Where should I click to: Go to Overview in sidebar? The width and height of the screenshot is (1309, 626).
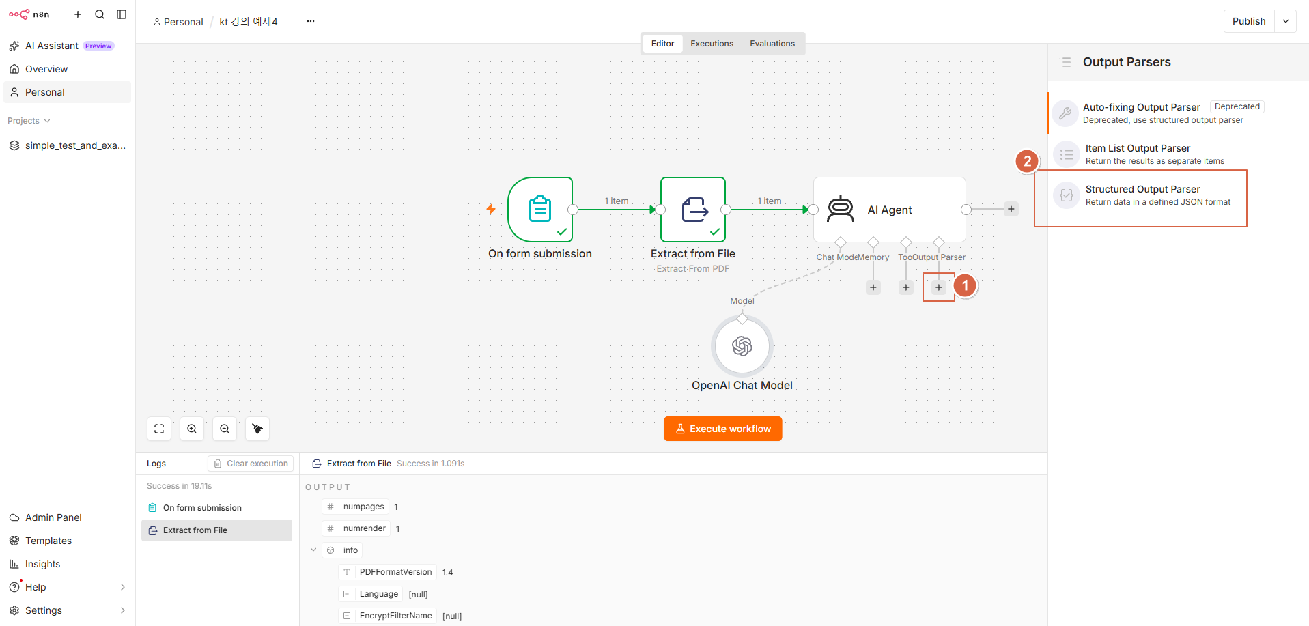tap(67, 69)
